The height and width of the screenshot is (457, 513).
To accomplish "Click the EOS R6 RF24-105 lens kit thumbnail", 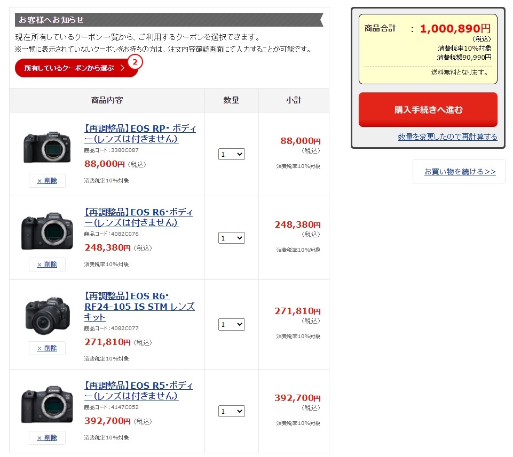I will 47,315.
